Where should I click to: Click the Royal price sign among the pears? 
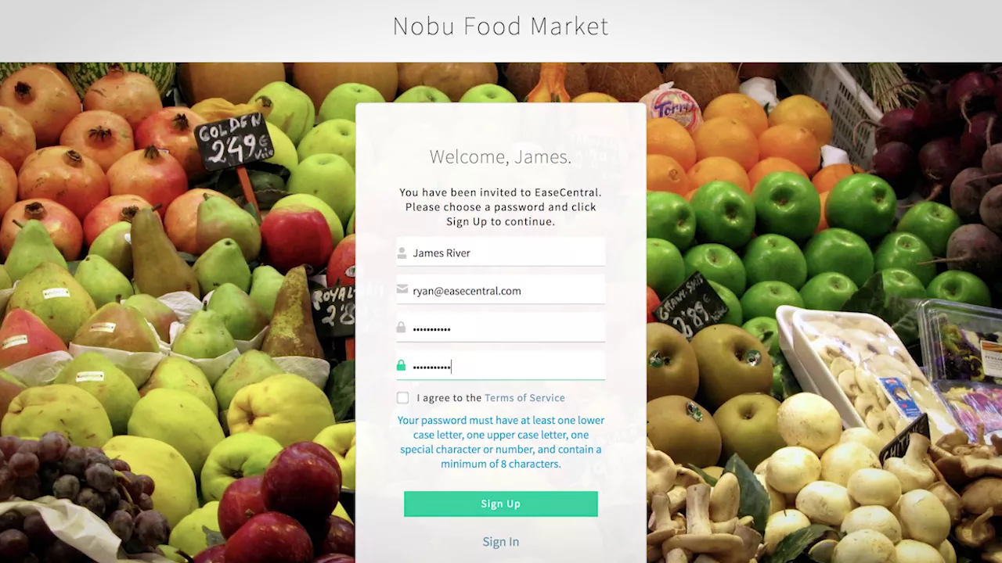point(333,307)
